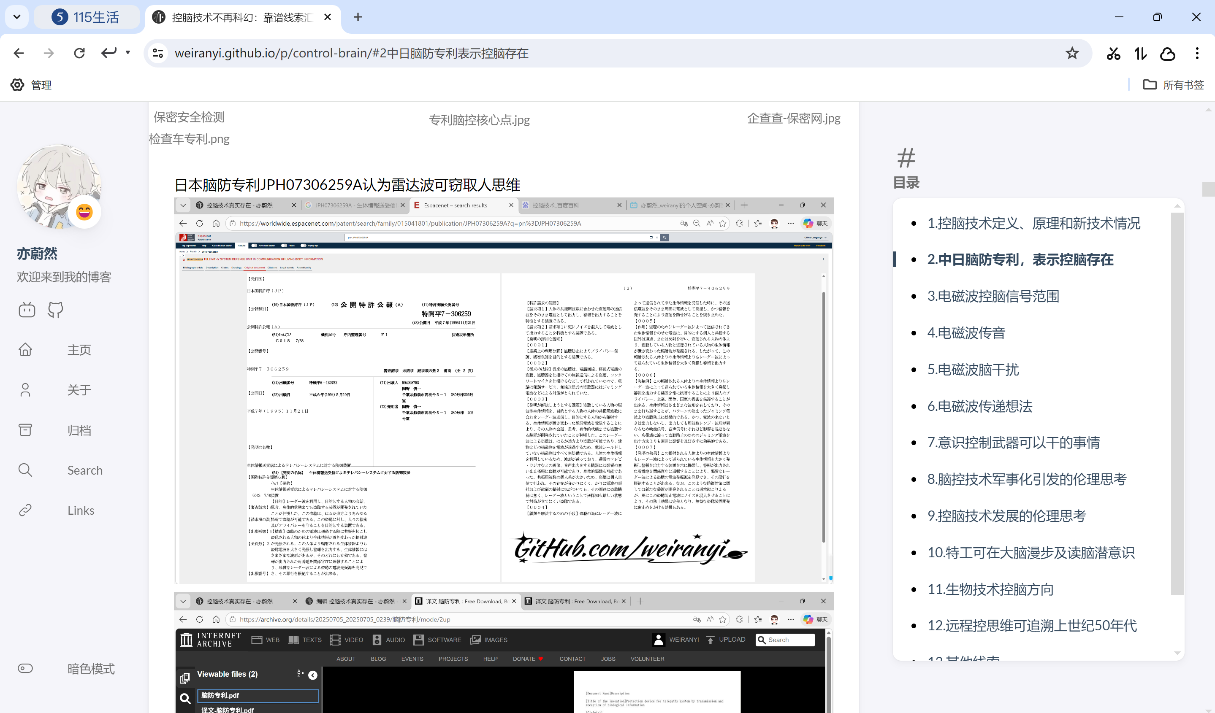1215x713 pixels.
Task: Open the GitHub profile icon link
Action: tap(55, 310)
